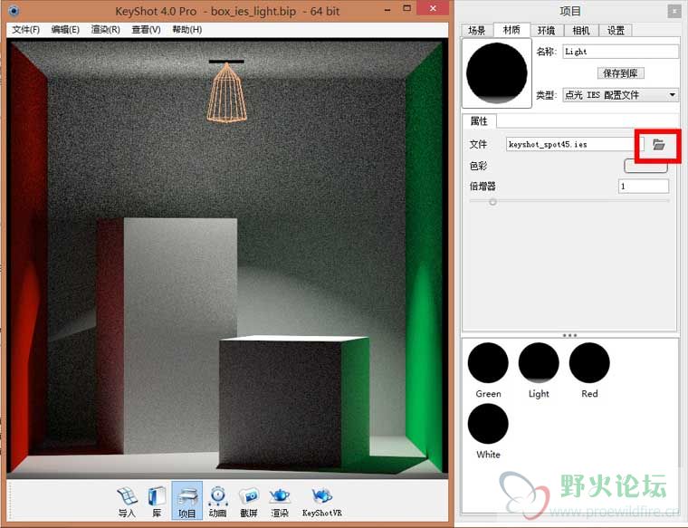688x528 pixels.
Task: Maximize the KeyShot window
Action: [x=407, y=8]
